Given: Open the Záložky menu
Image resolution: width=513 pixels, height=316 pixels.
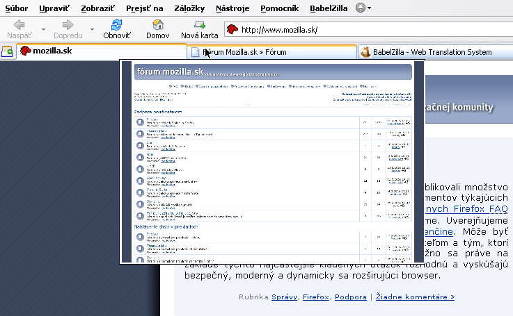Looking at the screenshot, I should tap(189, 8).
